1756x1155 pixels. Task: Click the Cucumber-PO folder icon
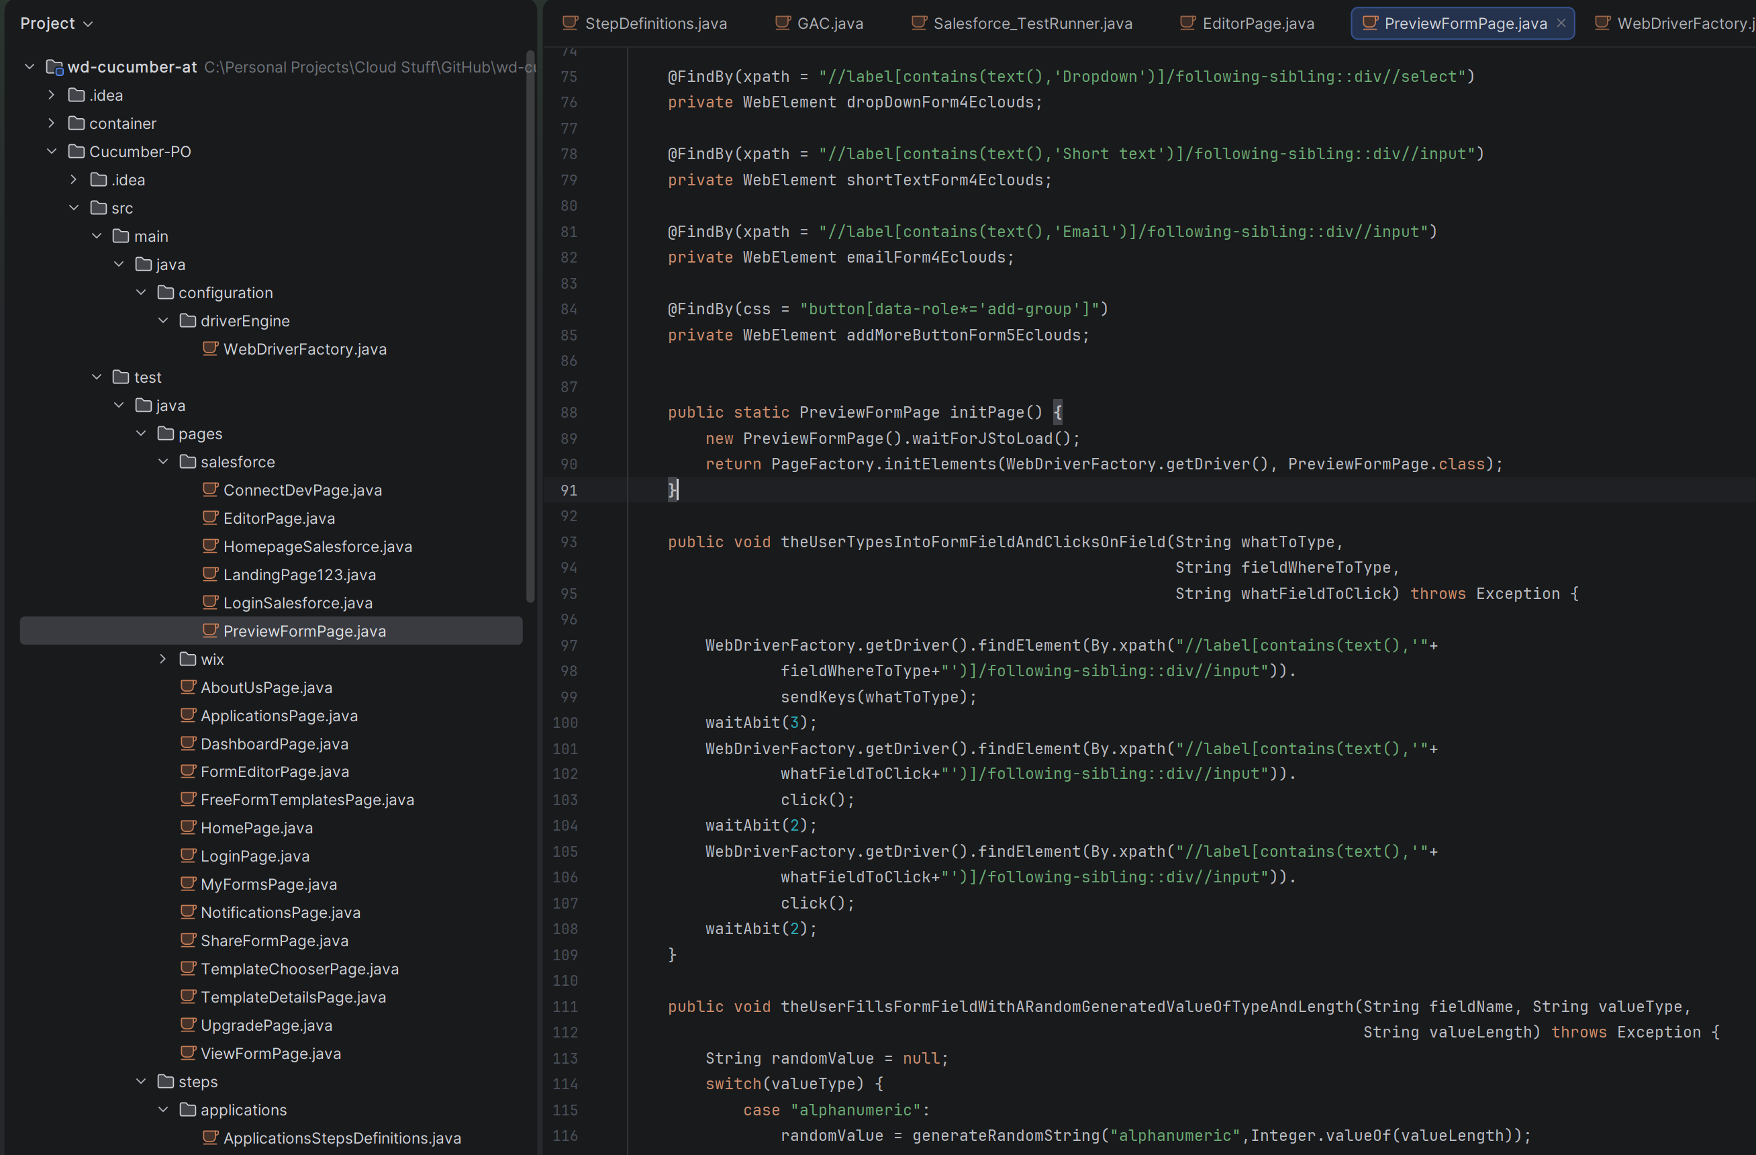pyautogui.click(x=77, y=151)
